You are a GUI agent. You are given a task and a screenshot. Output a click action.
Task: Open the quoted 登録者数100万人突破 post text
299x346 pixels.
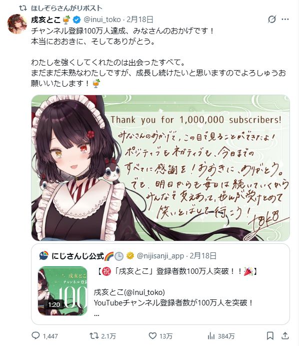click(x=177, y=291)
